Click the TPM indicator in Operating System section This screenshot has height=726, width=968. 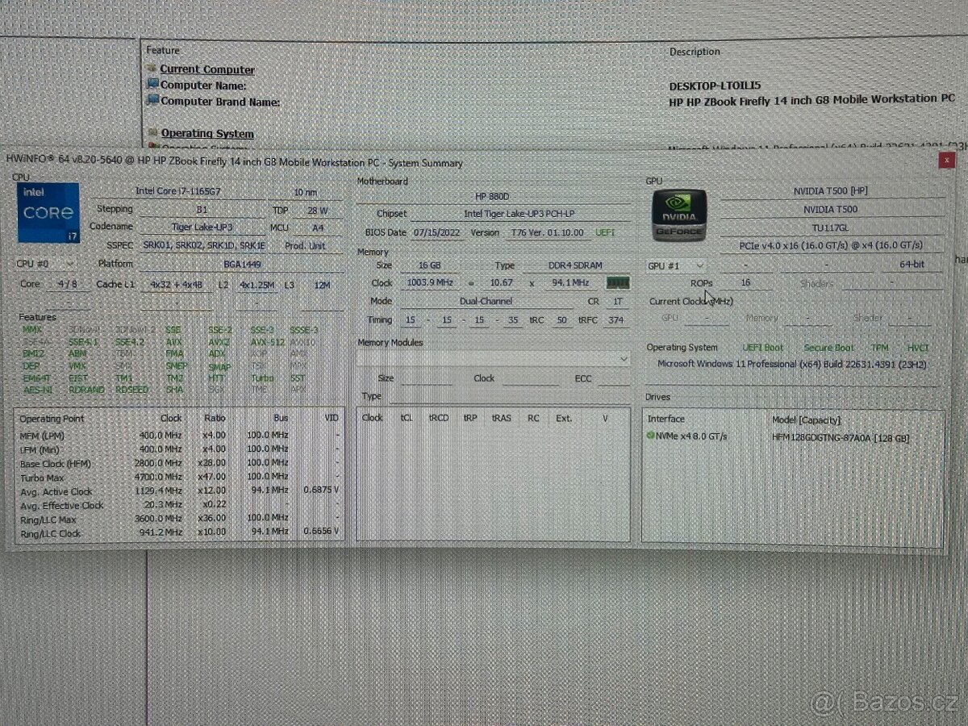click(879, 347)
